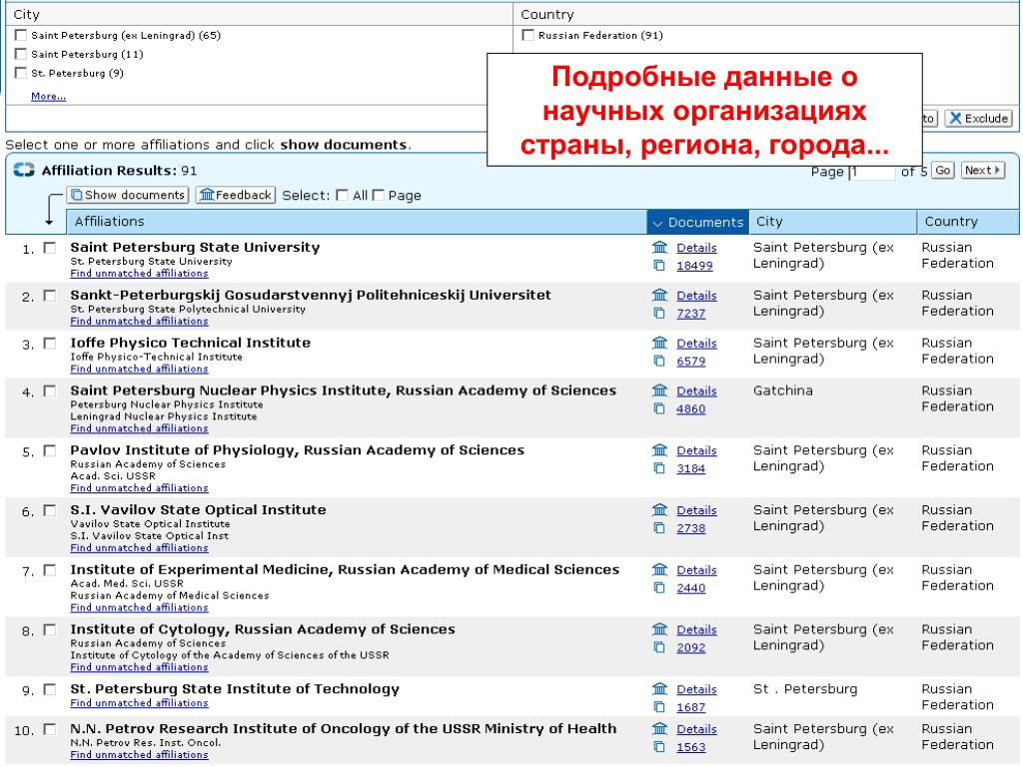Open Details for Institute of Cytology
This screenshot has width=1023, height=767.
click(x=696, y=629)
